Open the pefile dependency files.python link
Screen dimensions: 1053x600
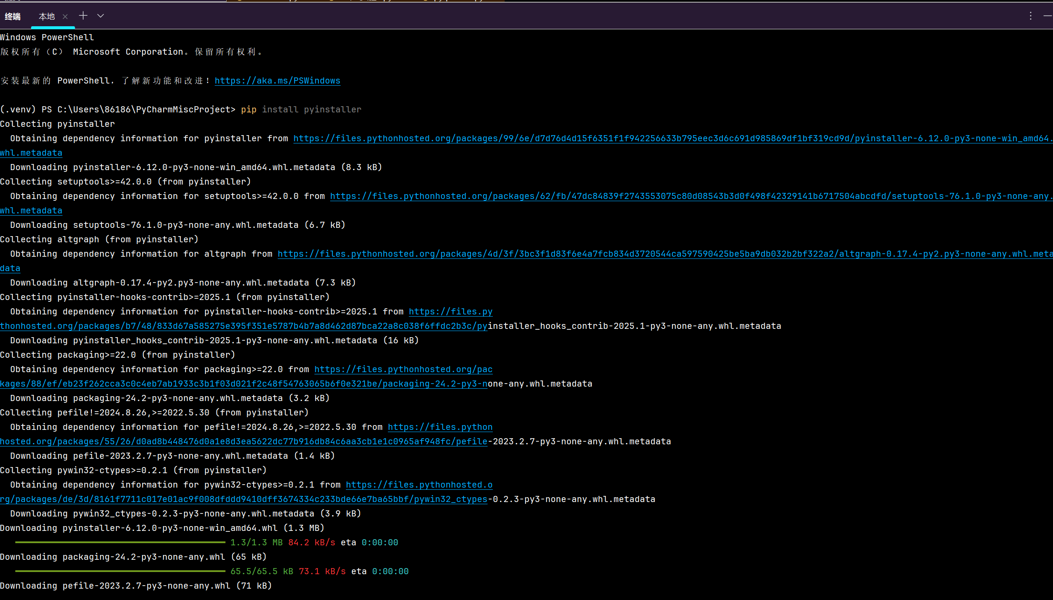440,427
